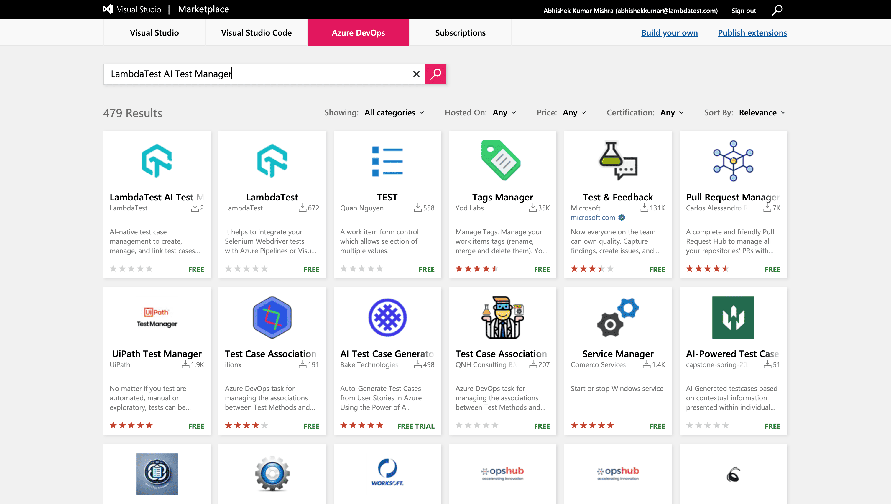Click inside the search input field
Image resolution: width=891 pixels, height=504 pixels.
[x=243, y=74]
